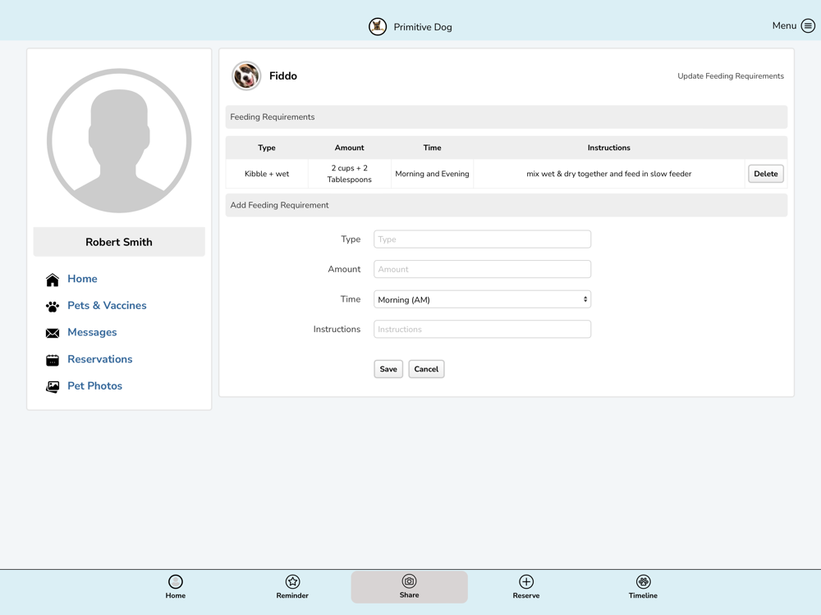
Task: Click Fiddo's pet avatar photo
Action: click(246, 75)
